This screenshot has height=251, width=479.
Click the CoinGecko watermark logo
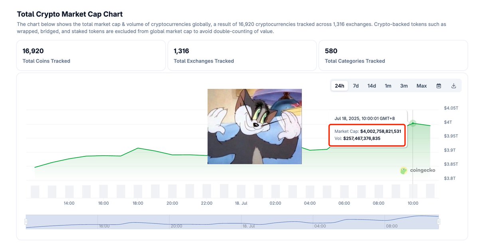[418, 170]
